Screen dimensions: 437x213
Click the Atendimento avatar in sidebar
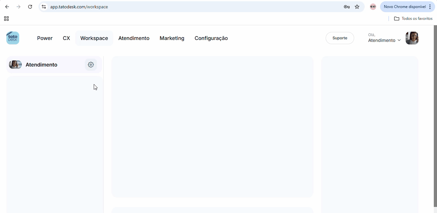15,65
